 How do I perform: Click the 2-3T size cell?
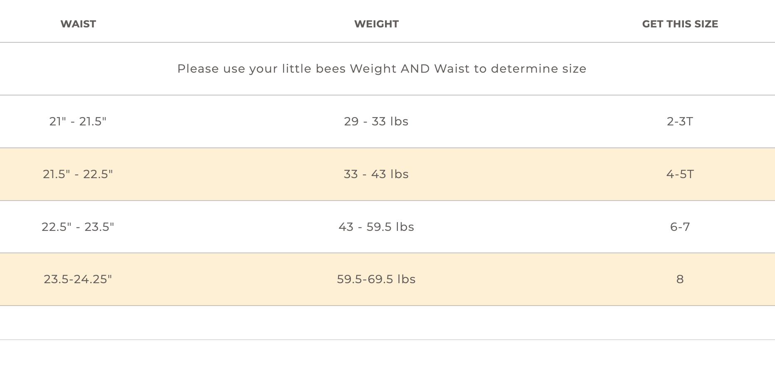click(680, 121)
